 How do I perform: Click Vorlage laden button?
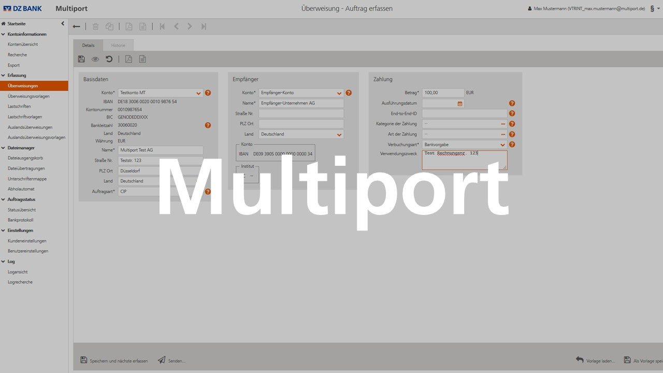click(596, 360)
